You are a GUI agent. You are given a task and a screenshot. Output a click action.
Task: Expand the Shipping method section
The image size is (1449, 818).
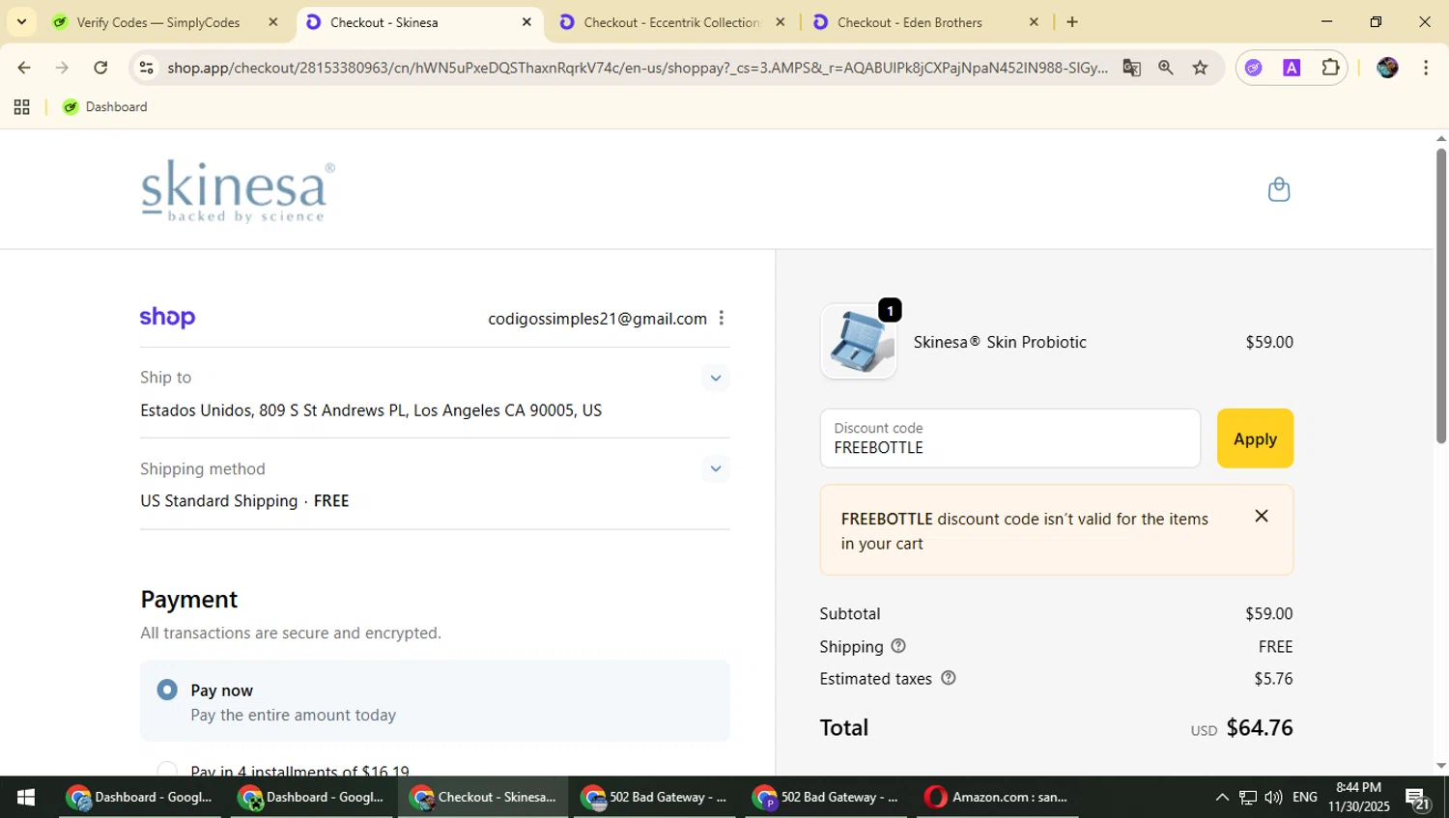point(715,468)
